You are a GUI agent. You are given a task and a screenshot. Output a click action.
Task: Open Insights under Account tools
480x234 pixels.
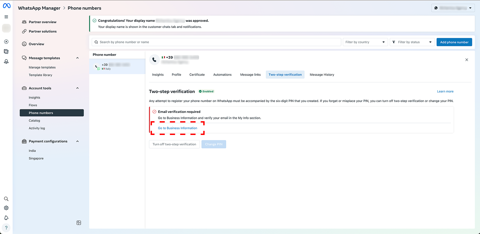click(x=35, y=98)
